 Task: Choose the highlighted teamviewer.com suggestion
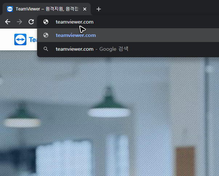click(x=128, y=35)
